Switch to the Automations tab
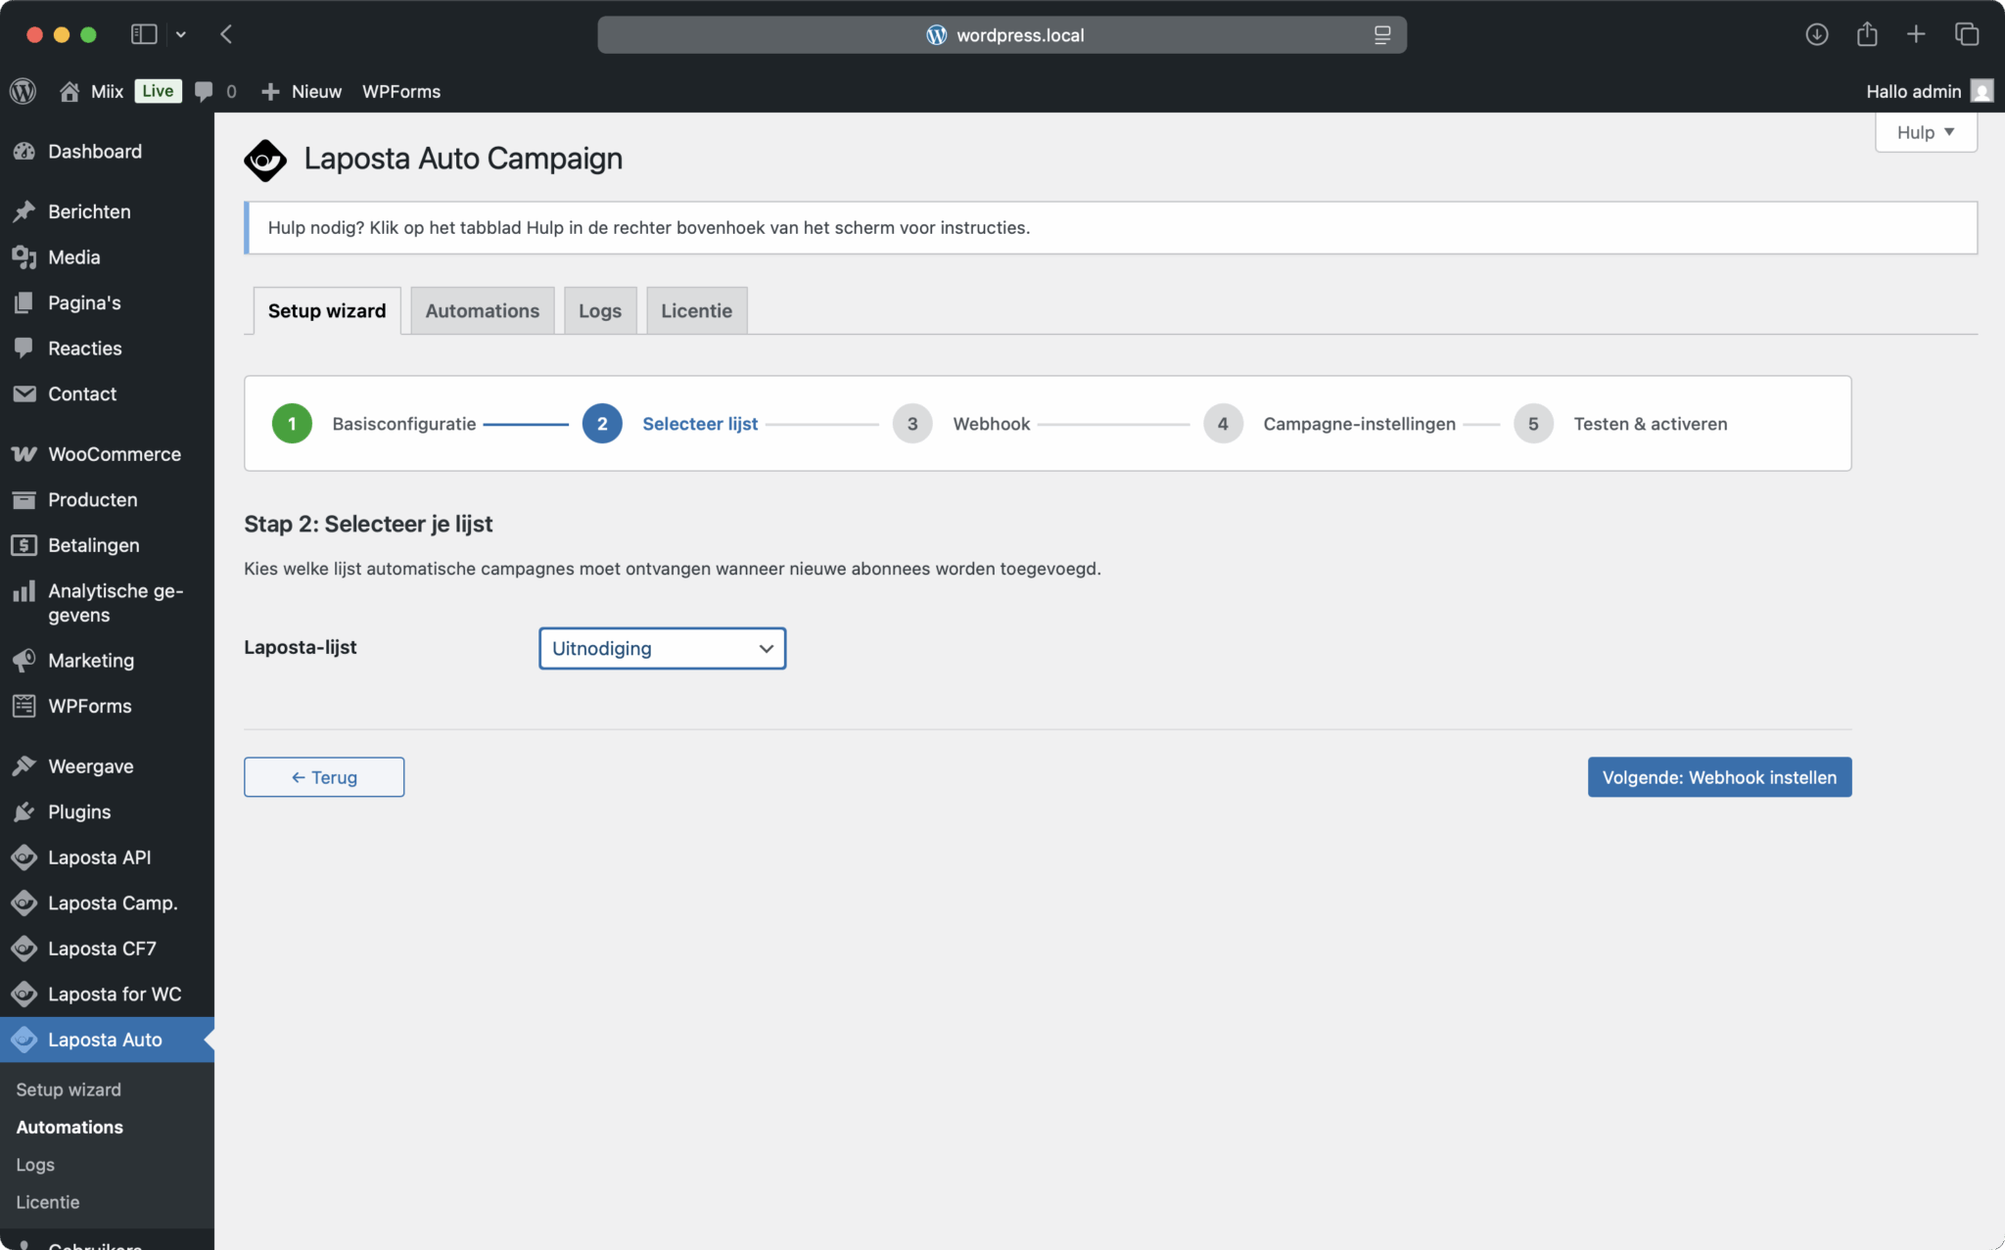Image resolution: width=2005 pixels, height=1250 pixels. pyautogui.click(x=482, y=310)
